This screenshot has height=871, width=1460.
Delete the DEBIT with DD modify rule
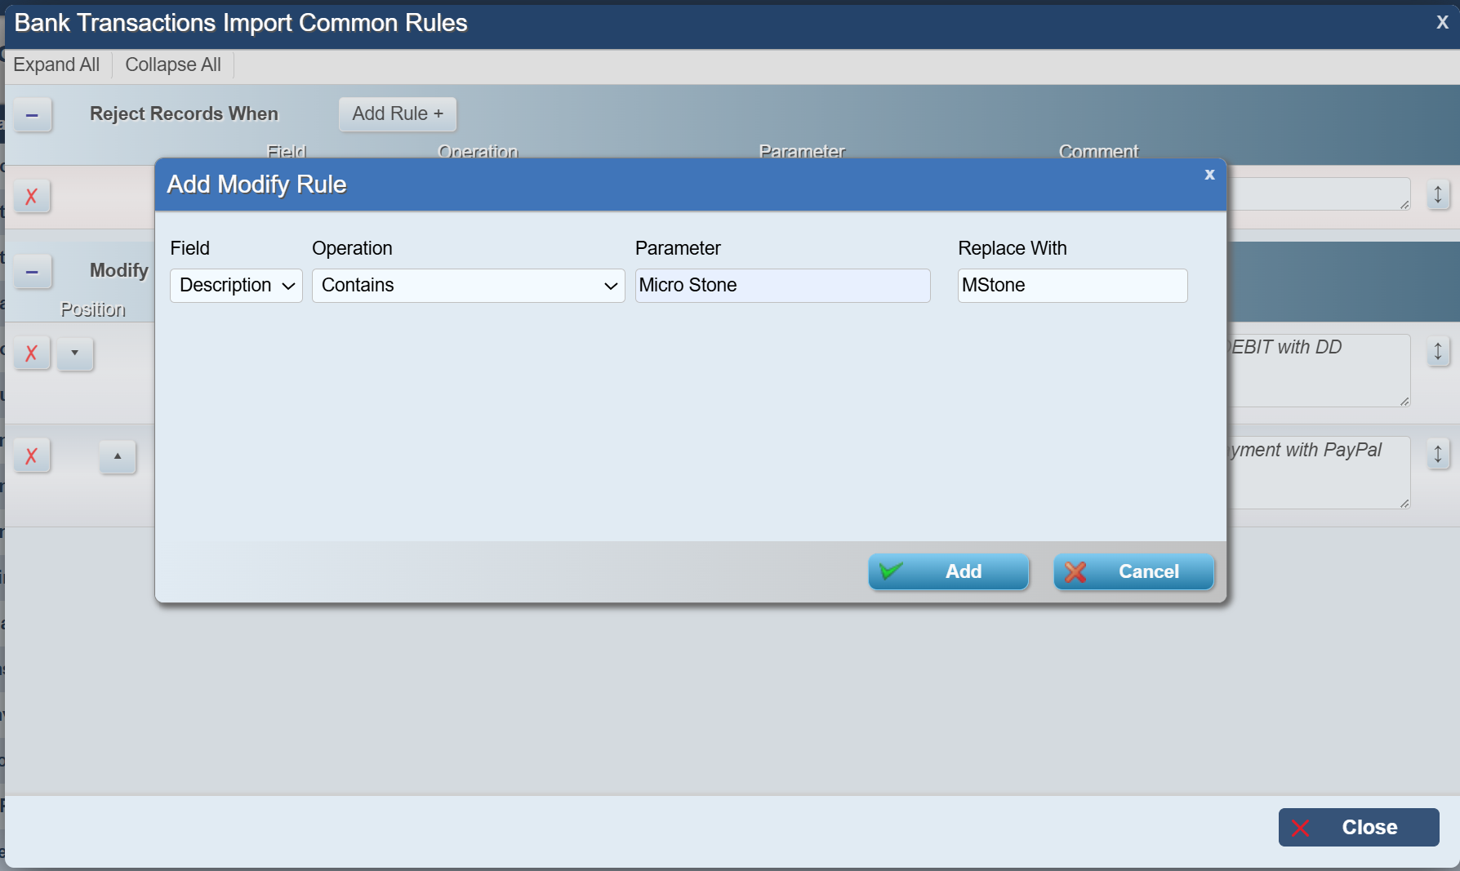pos(32,353)
